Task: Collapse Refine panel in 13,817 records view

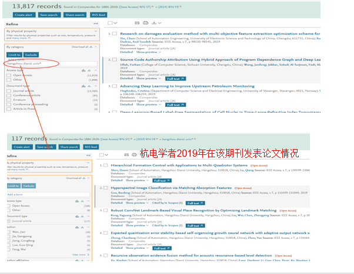Action: [96, 23]
